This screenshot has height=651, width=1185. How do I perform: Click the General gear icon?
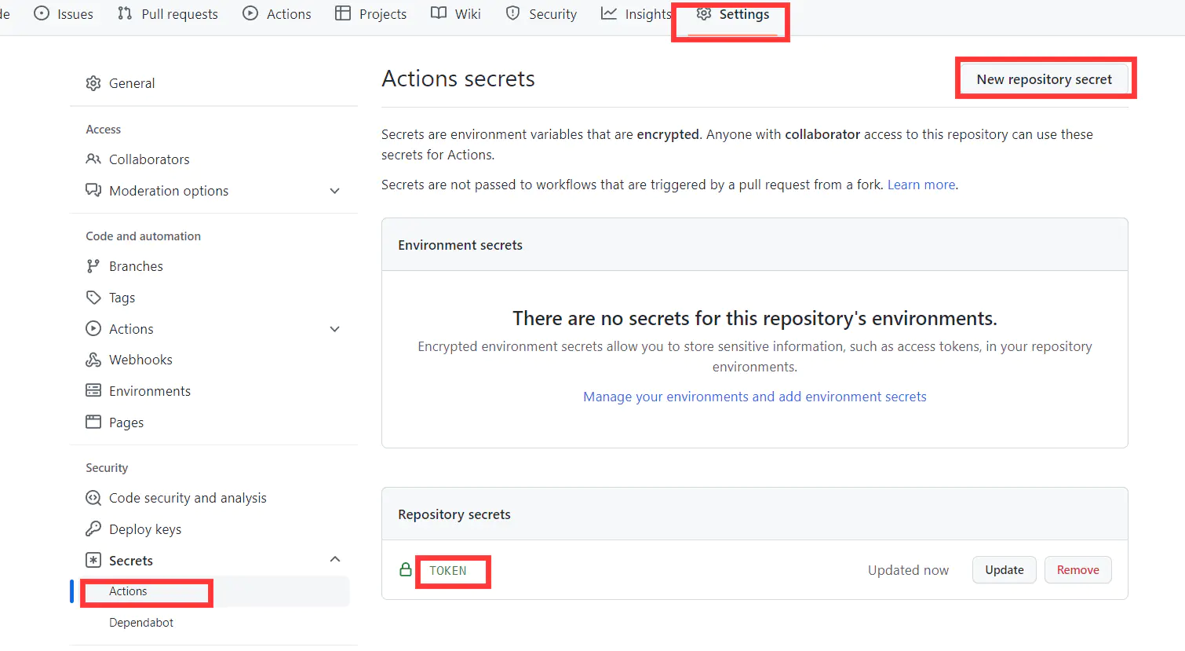click(93, 83)
